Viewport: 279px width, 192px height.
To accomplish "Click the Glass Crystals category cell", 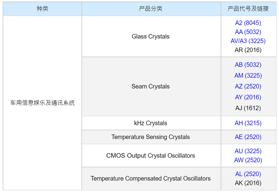I will click(151, 36).
